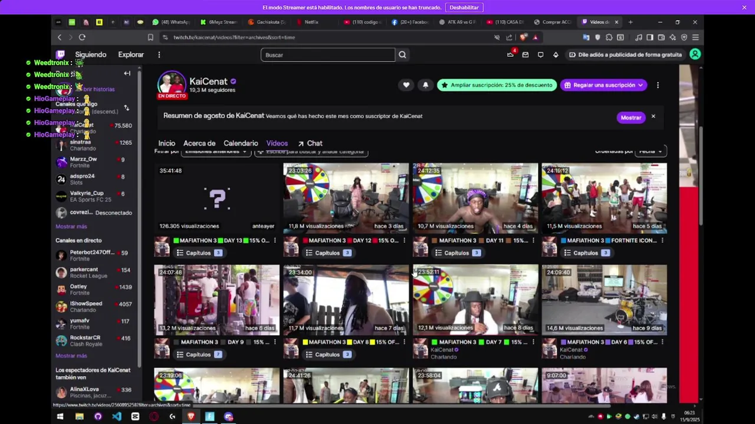Open the Fecha sort dropdown
This screenshot has width=755, height=424.
651,151
